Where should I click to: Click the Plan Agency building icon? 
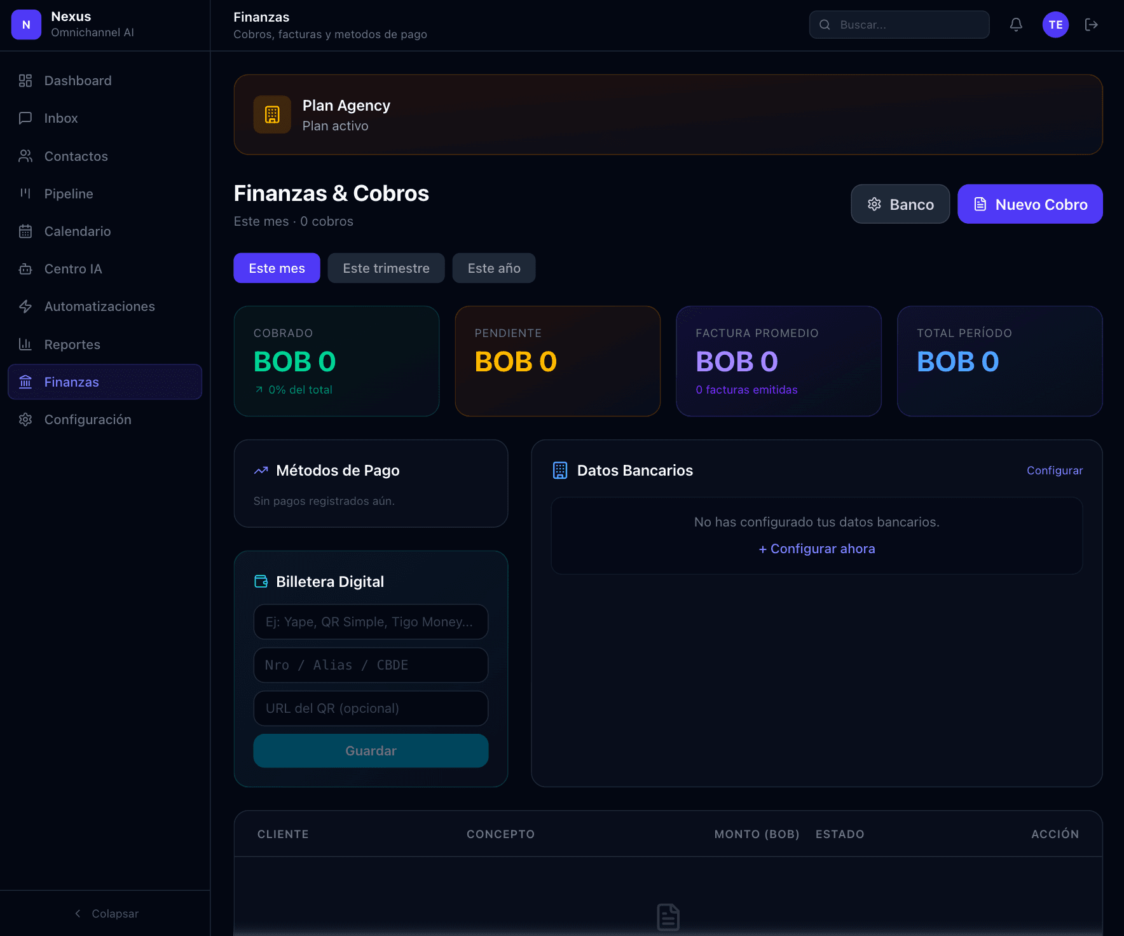click(272, 114)
